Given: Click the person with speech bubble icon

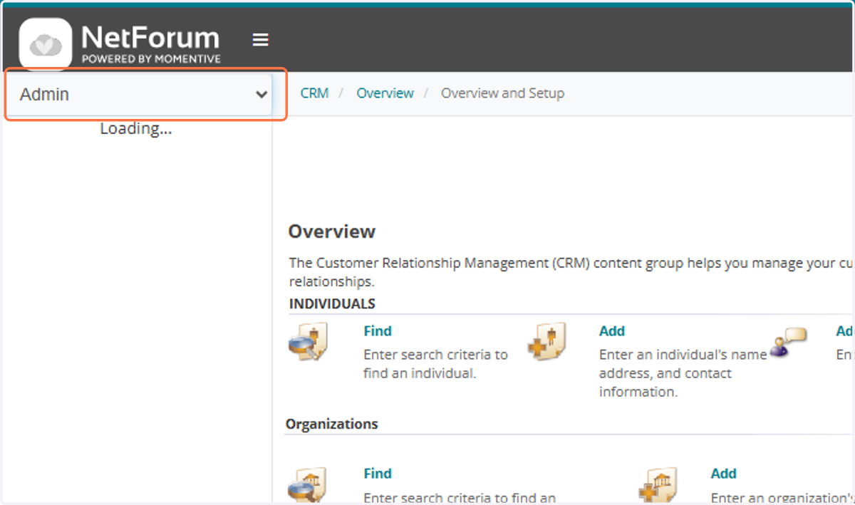Looking at the screenshot, I should tap(788, 342).
